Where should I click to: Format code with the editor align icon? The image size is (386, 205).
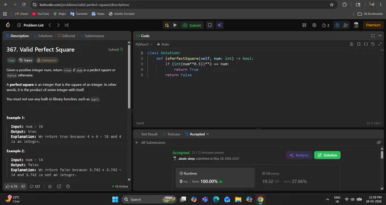351,44
